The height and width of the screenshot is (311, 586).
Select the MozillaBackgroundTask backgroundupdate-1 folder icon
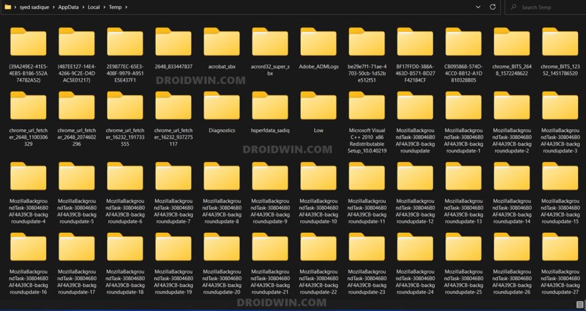464,106
